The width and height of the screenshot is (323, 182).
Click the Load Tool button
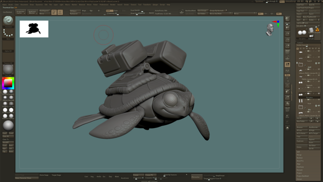(x=302, y=4)
